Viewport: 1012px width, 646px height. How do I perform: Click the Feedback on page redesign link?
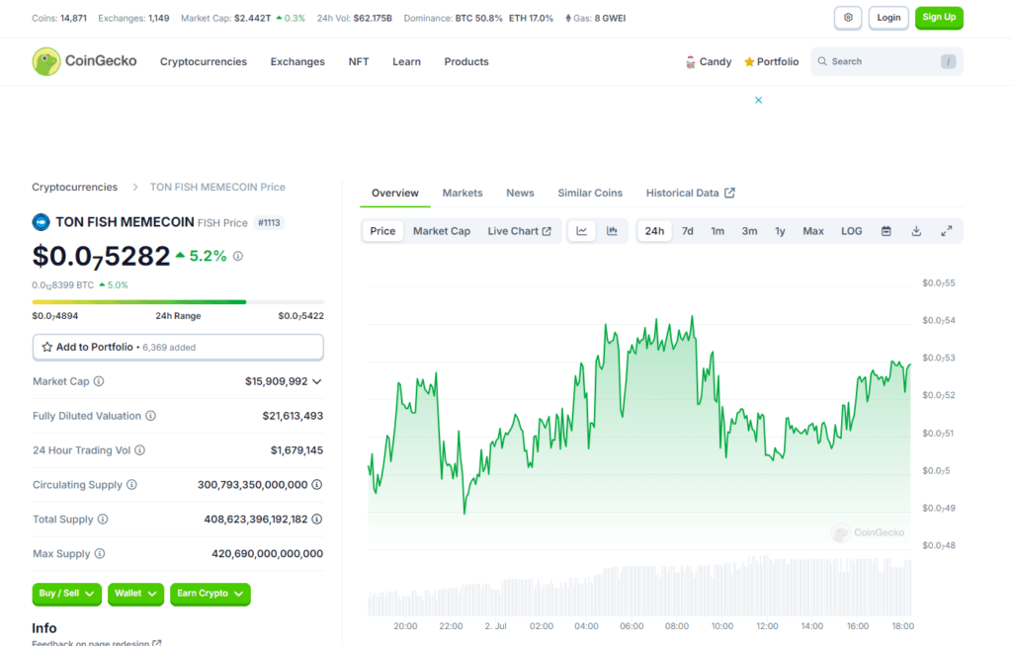pyautogui.click(x=97, y=643)
